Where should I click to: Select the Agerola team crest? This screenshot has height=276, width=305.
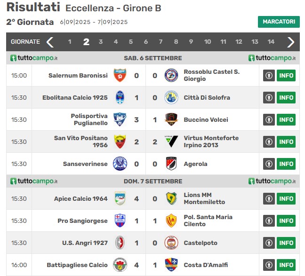coord(171,164)
